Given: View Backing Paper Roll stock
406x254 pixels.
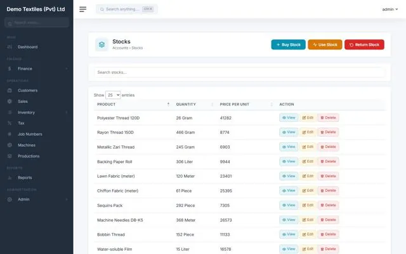Looking at the screenshot, I should click(x=289, y=161).
